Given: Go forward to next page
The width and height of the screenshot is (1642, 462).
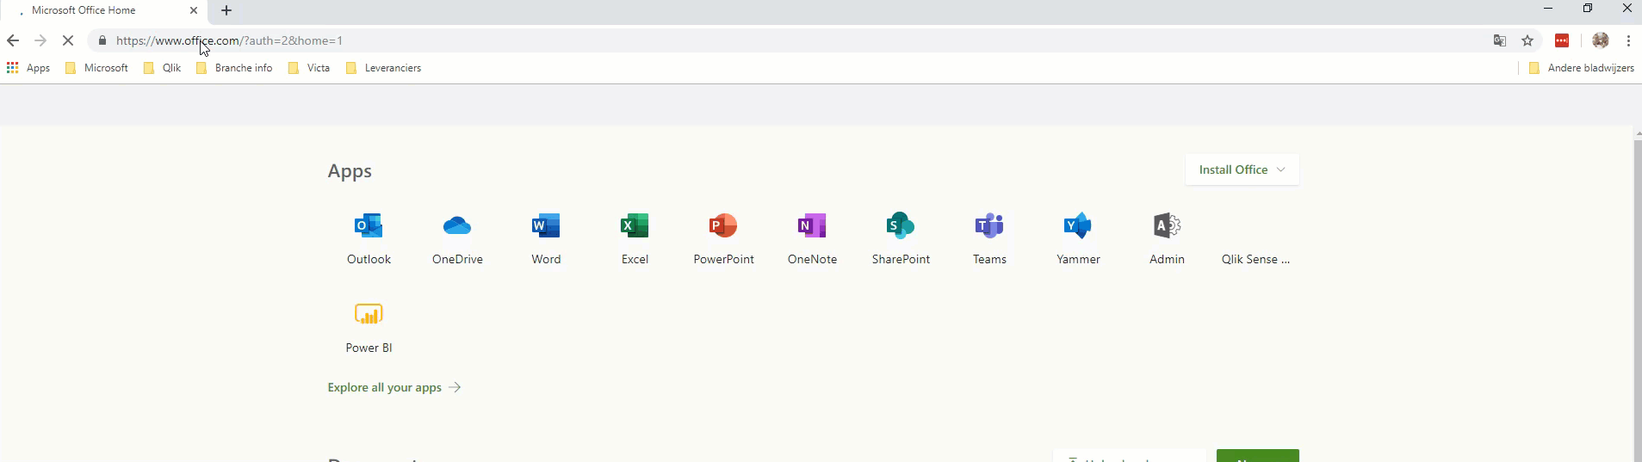Looking at the screenshot, I should click(x=40, y=40).
